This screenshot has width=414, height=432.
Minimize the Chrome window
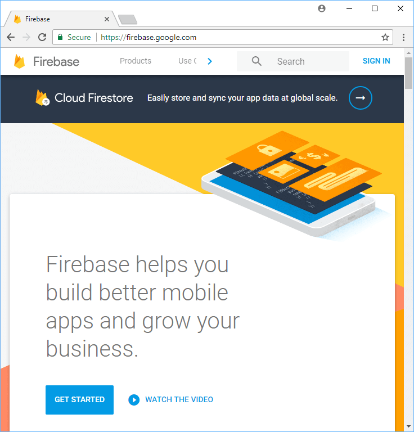[349, 8]
